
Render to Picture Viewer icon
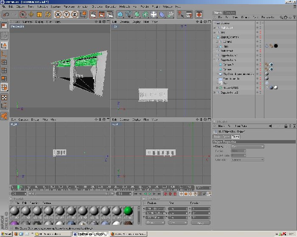[101, 14]
